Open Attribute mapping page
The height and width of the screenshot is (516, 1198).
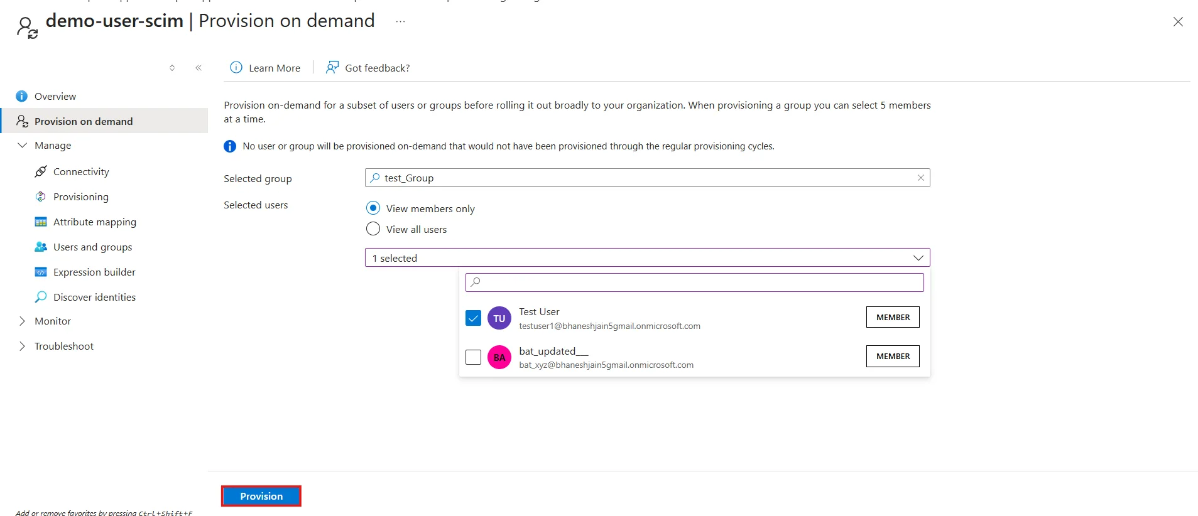[95, 222]
